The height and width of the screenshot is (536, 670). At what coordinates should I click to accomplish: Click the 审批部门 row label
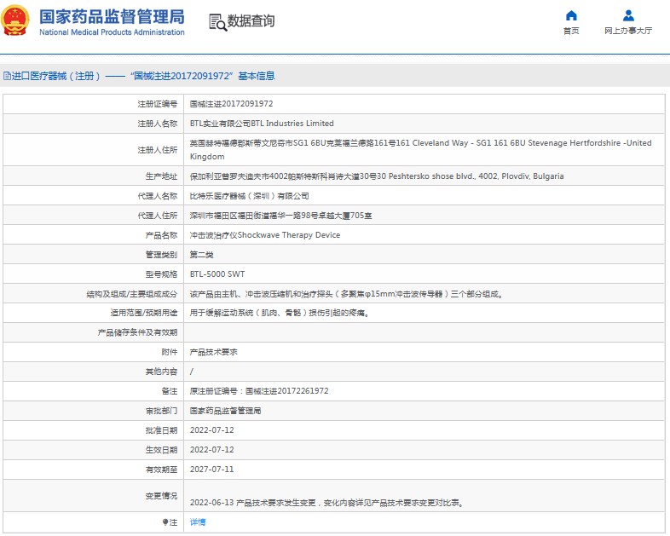click(161, 411)
